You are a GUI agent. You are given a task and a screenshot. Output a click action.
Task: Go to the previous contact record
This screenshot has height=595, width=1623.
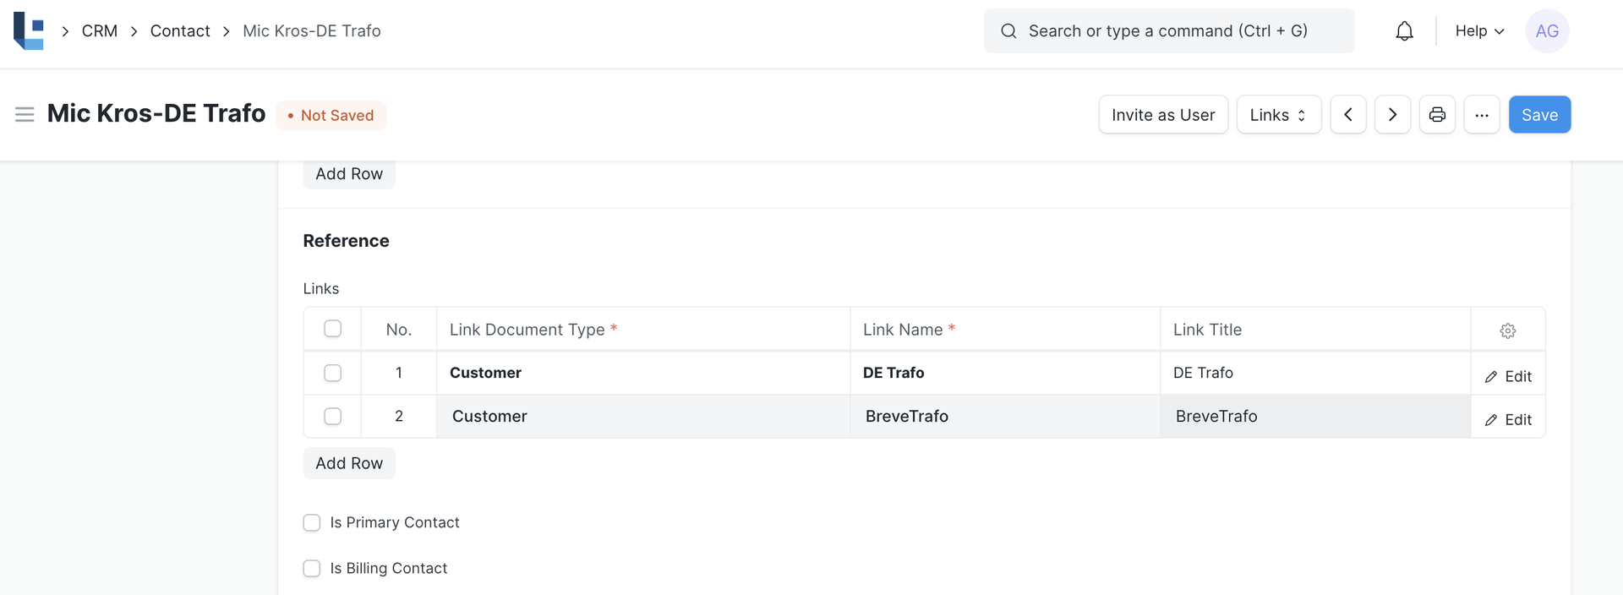click(1348, 115)
